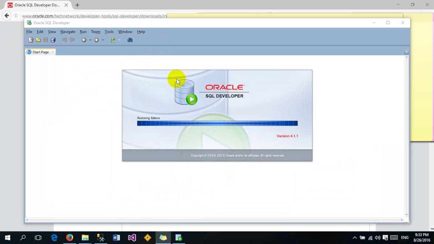Open the View menu
This screenshot has width=434, height=244.
(x=52, y=32)
